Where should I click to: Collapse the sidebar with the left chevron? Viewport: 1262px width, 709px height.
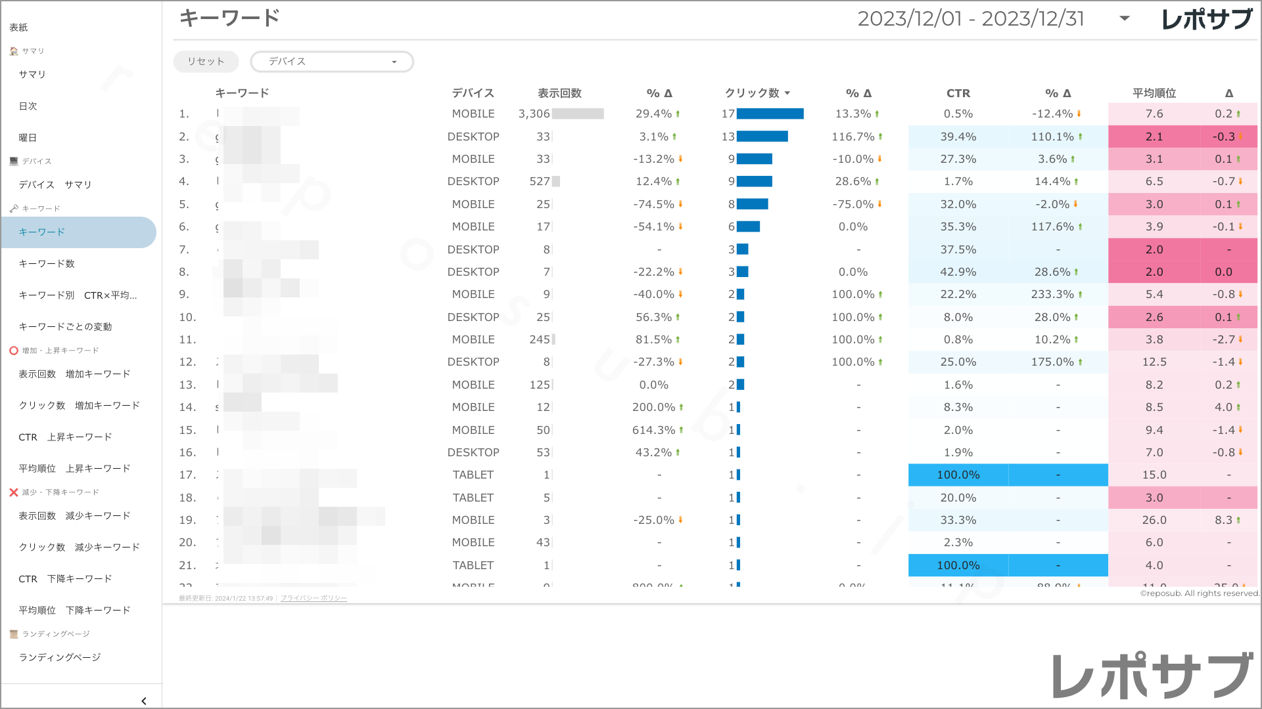tap(144, 701)
